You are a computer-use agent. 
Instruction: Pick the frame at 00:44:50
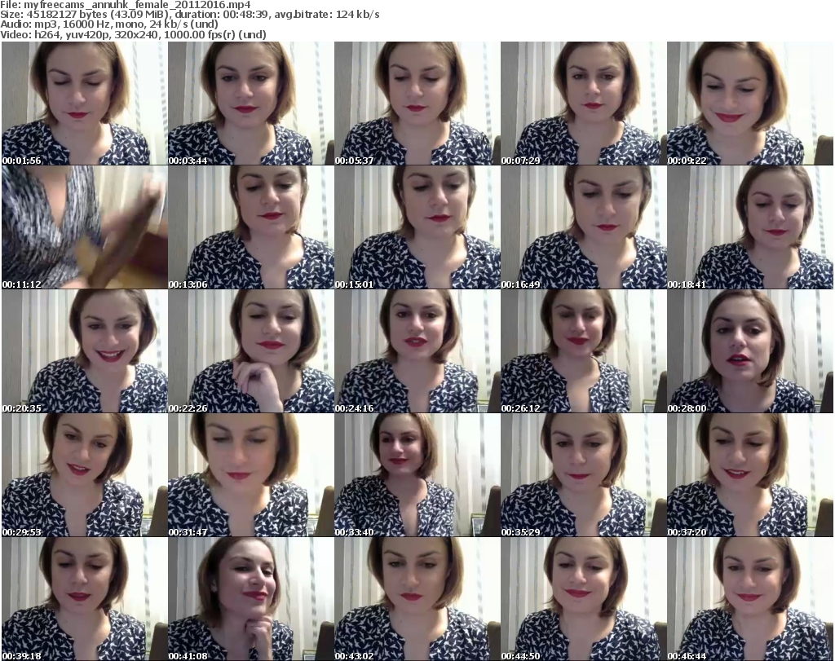click(584, 599)
